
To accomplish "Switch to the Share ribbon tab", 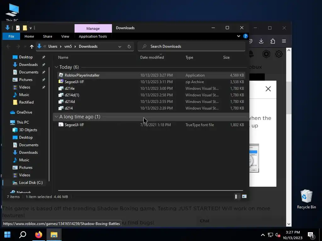I will 48,36.
